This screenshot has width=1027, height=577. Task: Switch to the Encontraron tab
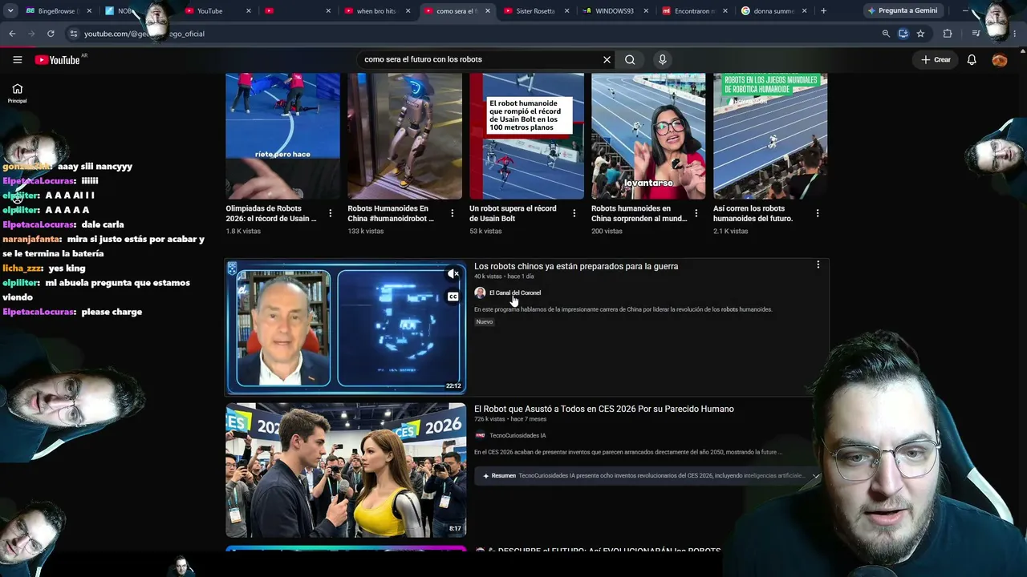point(696,11)
